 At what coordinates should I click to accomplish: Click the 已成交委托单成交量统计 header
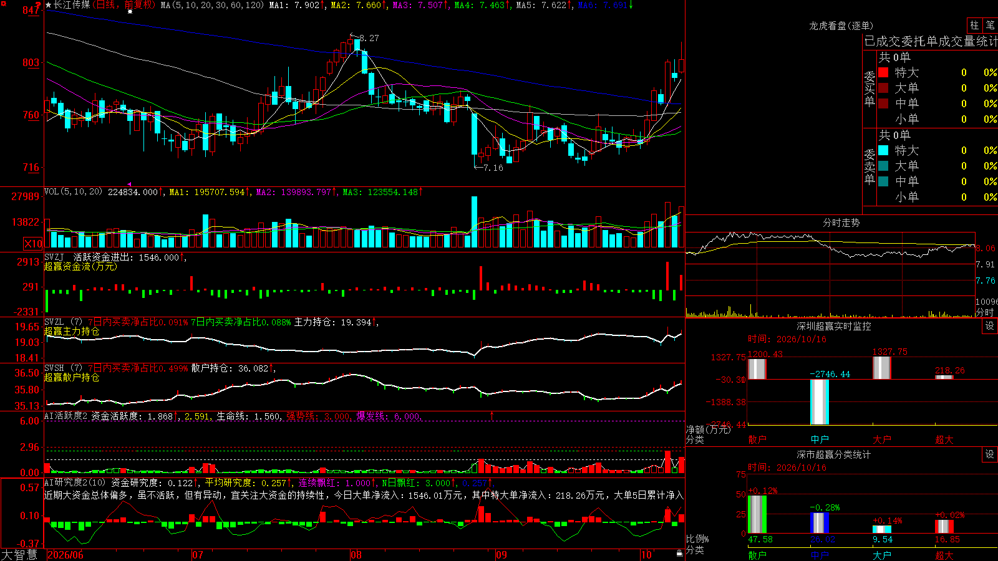click(x=931, y=41)
